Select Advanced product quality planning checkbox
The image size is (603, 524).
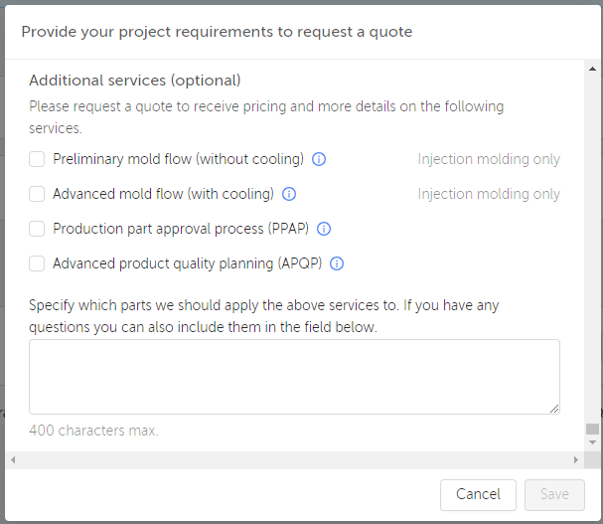coord(37,263)
